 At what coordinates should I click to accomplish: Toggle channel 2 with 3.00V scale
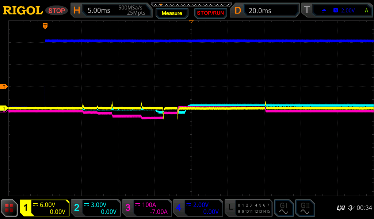point(95,208)
